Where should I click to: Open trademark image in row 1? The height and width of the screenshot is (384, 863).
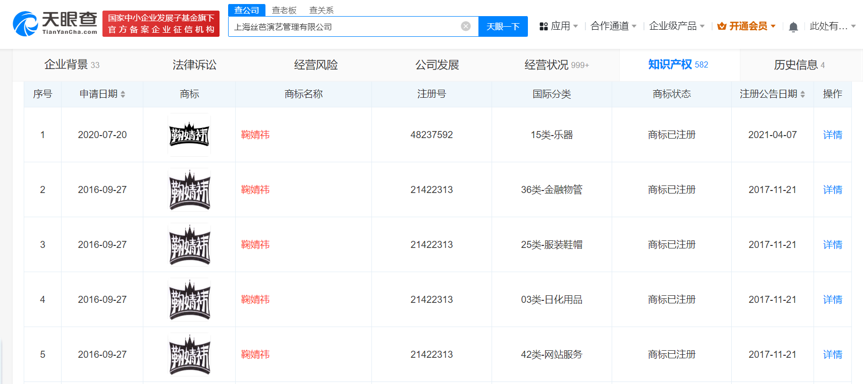tap(189, 135)
